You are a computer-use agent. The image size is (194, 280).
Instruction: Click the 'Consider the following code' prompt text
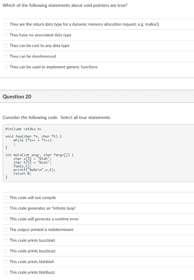coord(56,117)
